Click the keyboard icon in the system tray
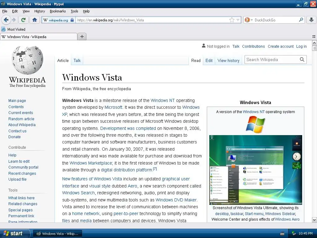The height and width of the screenshot is (238, 317). 282,234
